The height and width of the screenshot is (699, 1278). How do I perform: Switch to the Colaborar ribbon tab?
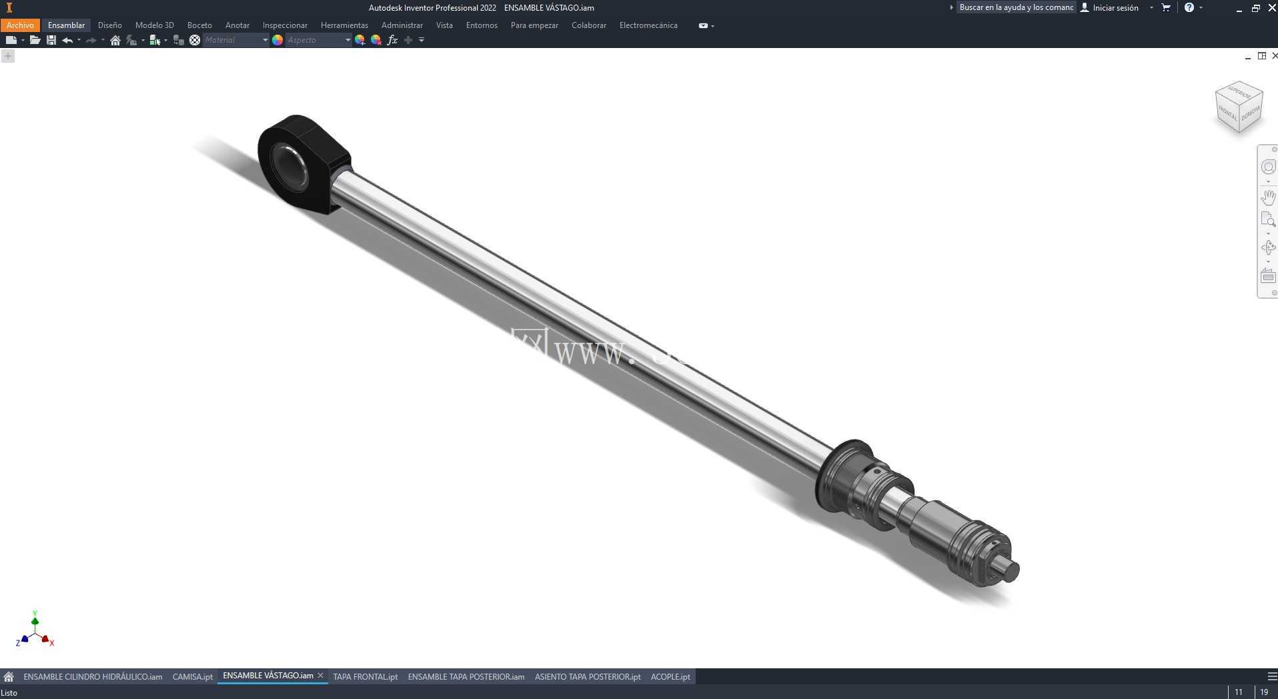(589, 25)
